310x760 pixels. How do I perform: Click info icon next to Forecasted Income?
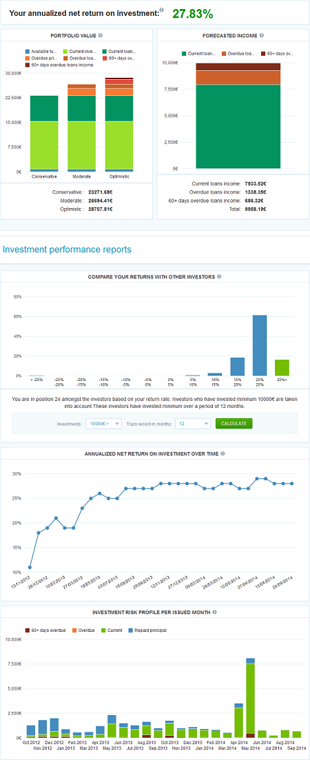(x=262, y=35)
